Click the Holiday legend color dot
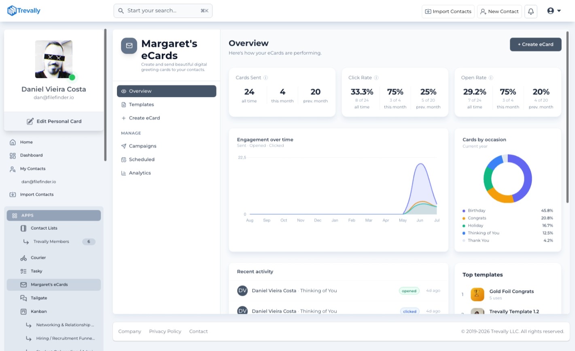Viewport: 575px width, 351px height. pos(464,226)
